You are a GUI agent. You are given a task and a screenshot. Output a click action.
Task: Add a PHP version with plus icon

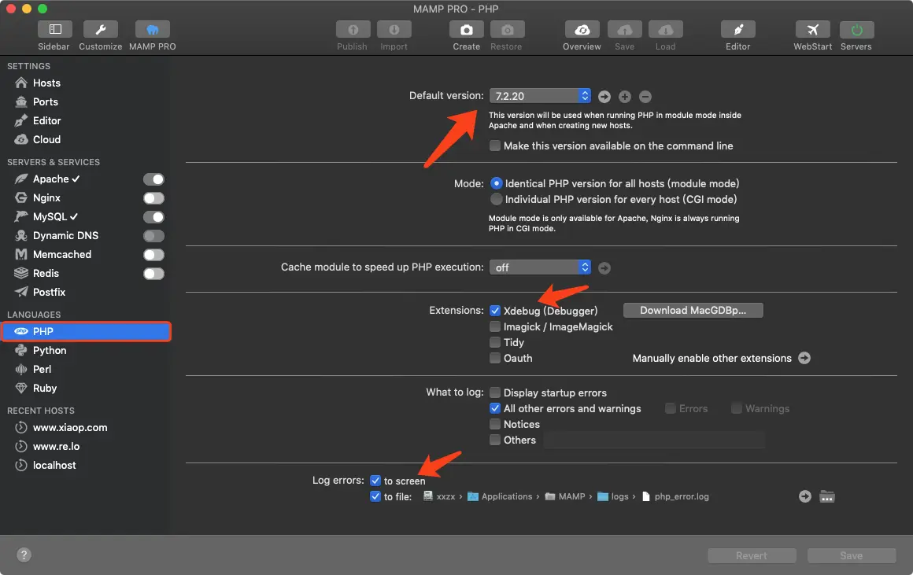(625, 97)
